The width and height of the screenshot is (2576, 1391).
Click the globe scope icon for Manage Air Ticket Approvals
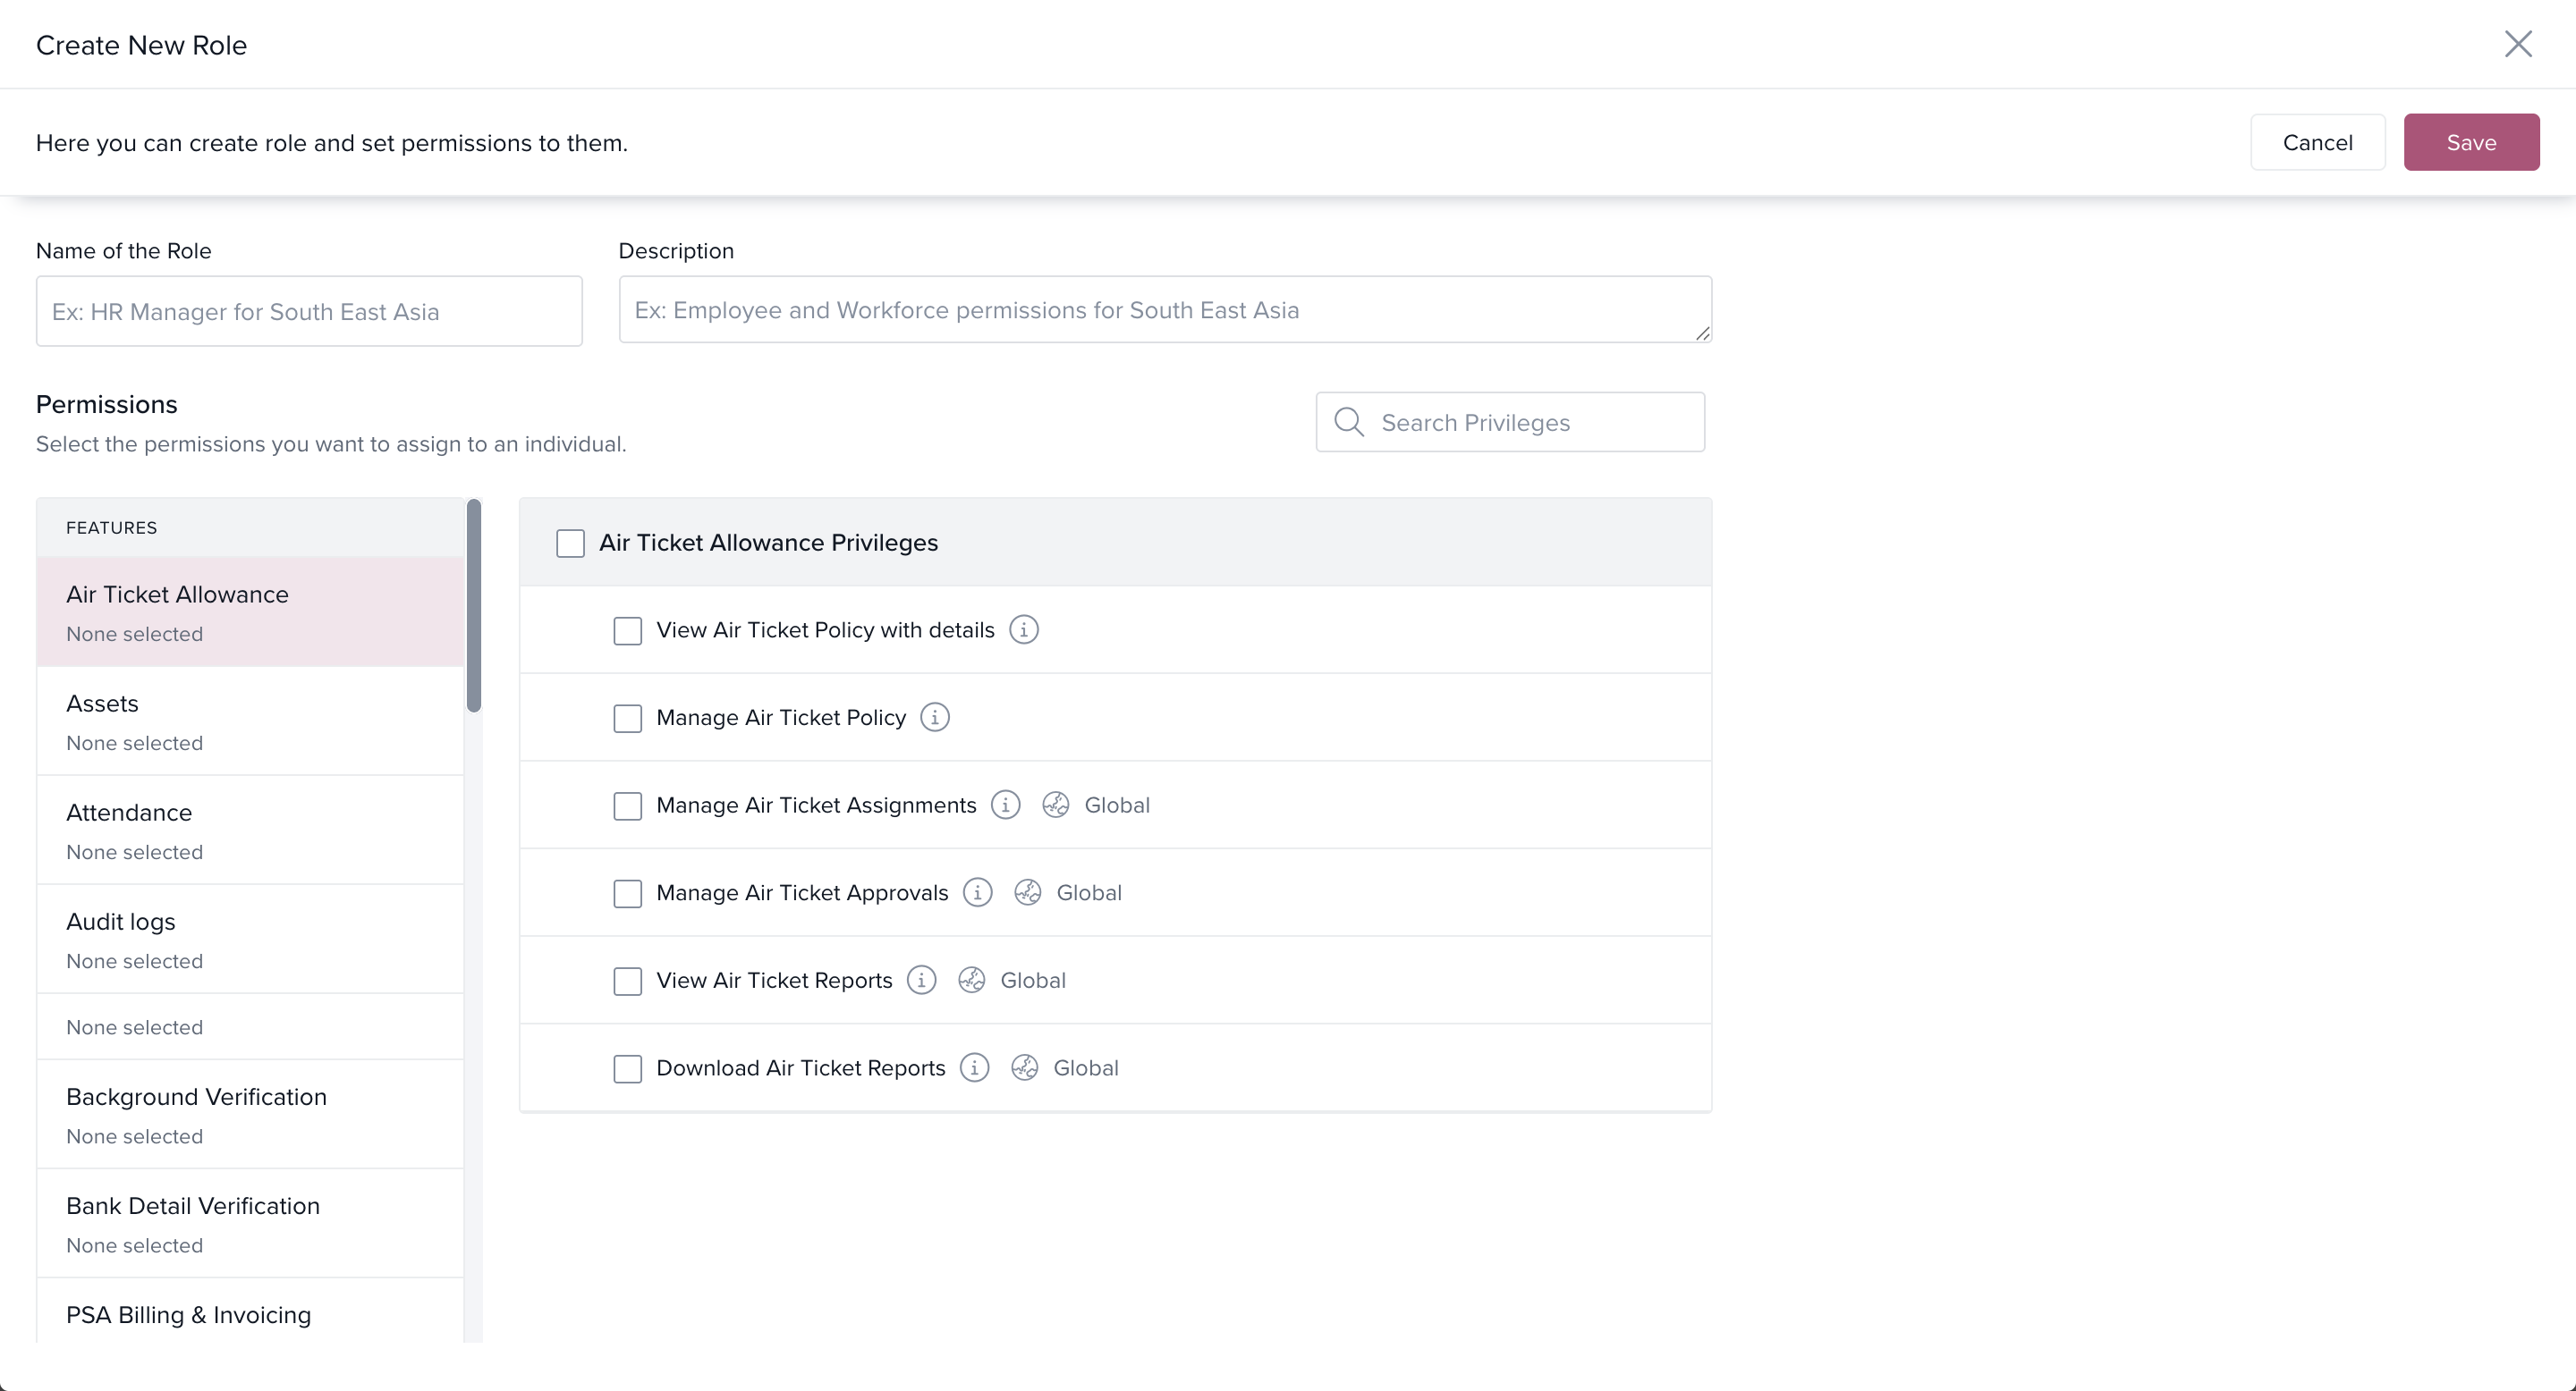tap(1027, 892)
